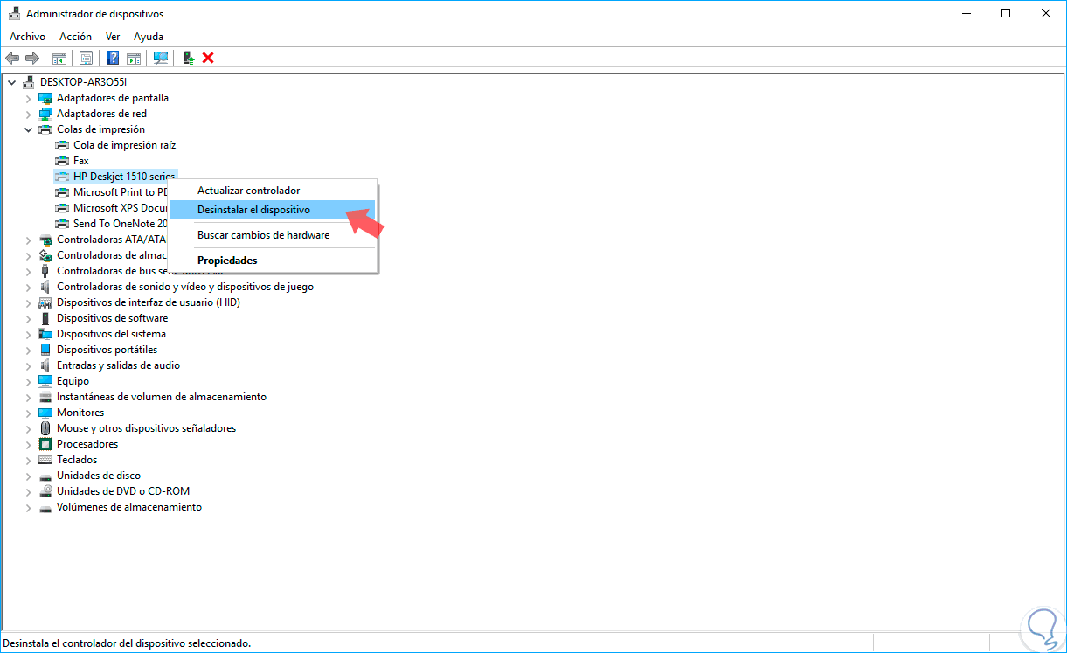
Task: Open the Properties toolbar icon
Action: coord(87,58)
